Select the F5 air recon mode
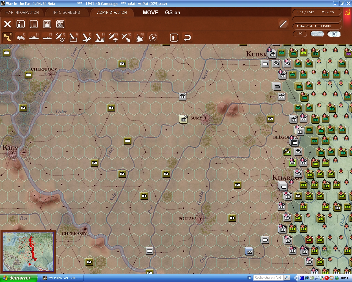 pyautogui.click(x=60, y=37)
